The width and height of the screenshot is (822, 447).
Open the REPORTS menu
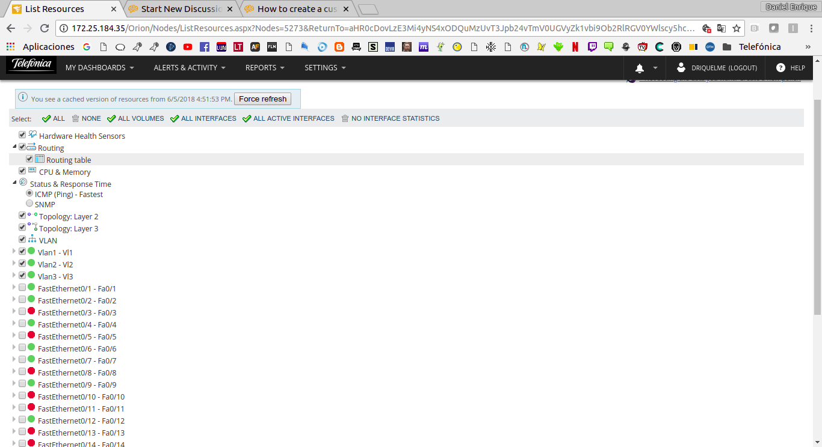click(265, 68)
